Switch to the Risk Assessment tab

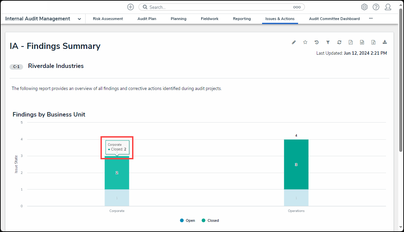pyautogui.click(x=108, y=19)
